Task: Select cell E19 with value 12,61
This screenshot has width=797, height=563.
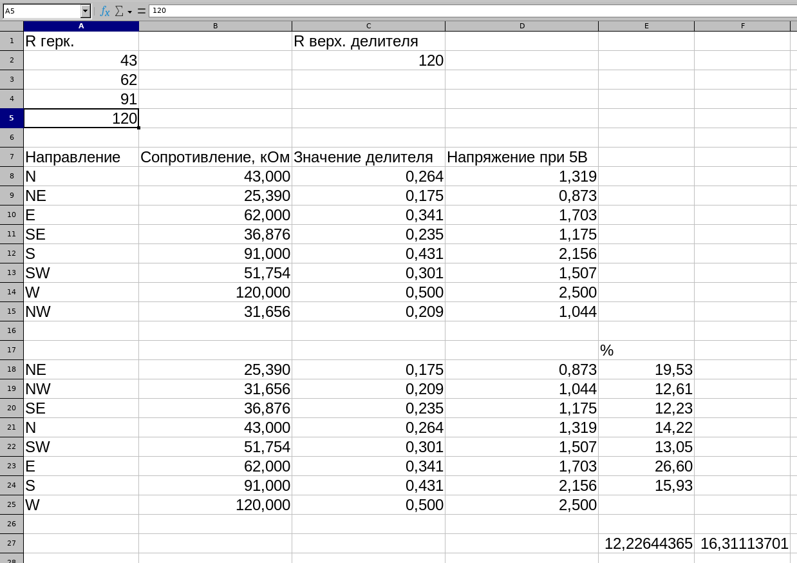Action: point(646,389)
